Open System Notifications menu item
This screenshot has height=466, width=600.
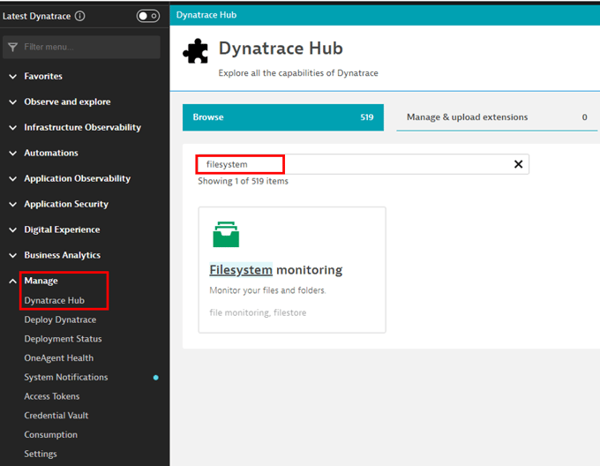coord(66,377)
